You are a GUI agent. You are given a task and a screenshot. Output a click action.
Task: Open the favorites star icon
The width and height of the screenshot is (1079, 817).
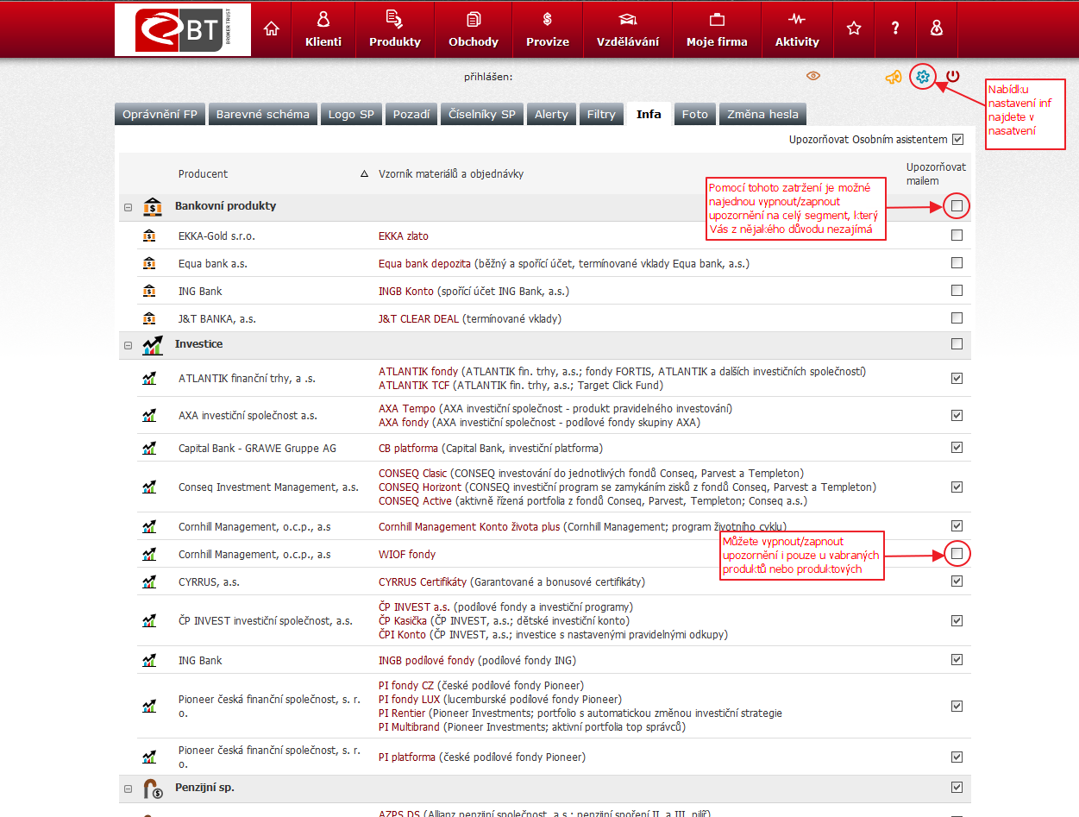click(x=854, y=28)
